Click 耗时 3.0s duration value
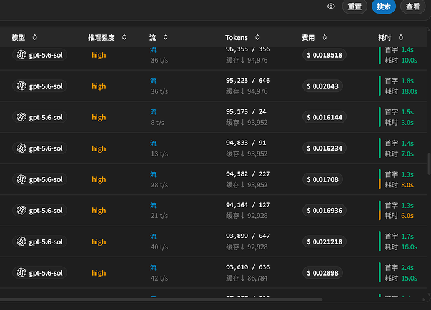Image resolution: width=431 pixels, height=310 pixels. (x=407, y=122)
